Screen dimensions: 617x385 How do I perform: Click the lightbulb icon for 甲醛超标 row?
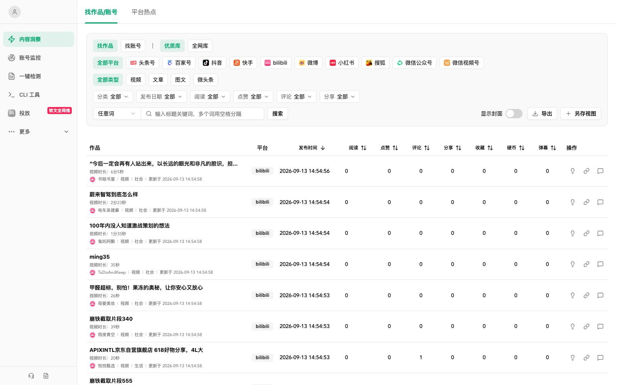click(573, 295)
